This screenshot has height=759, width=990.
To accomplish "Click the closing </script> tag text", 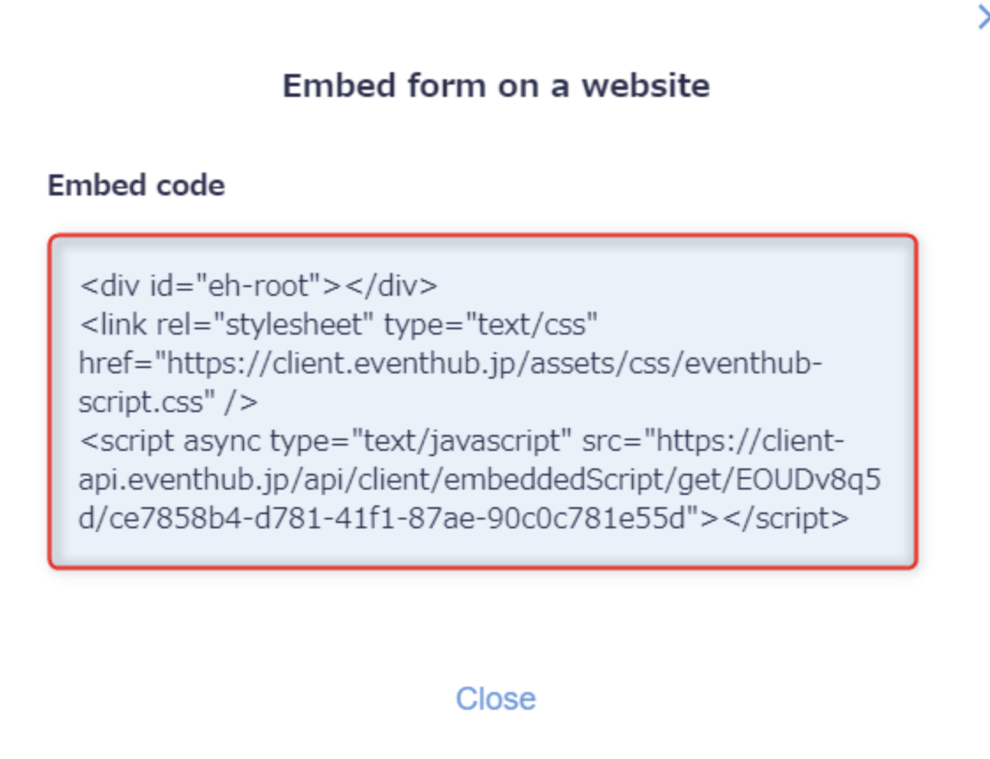I will (x=786, y=519).
